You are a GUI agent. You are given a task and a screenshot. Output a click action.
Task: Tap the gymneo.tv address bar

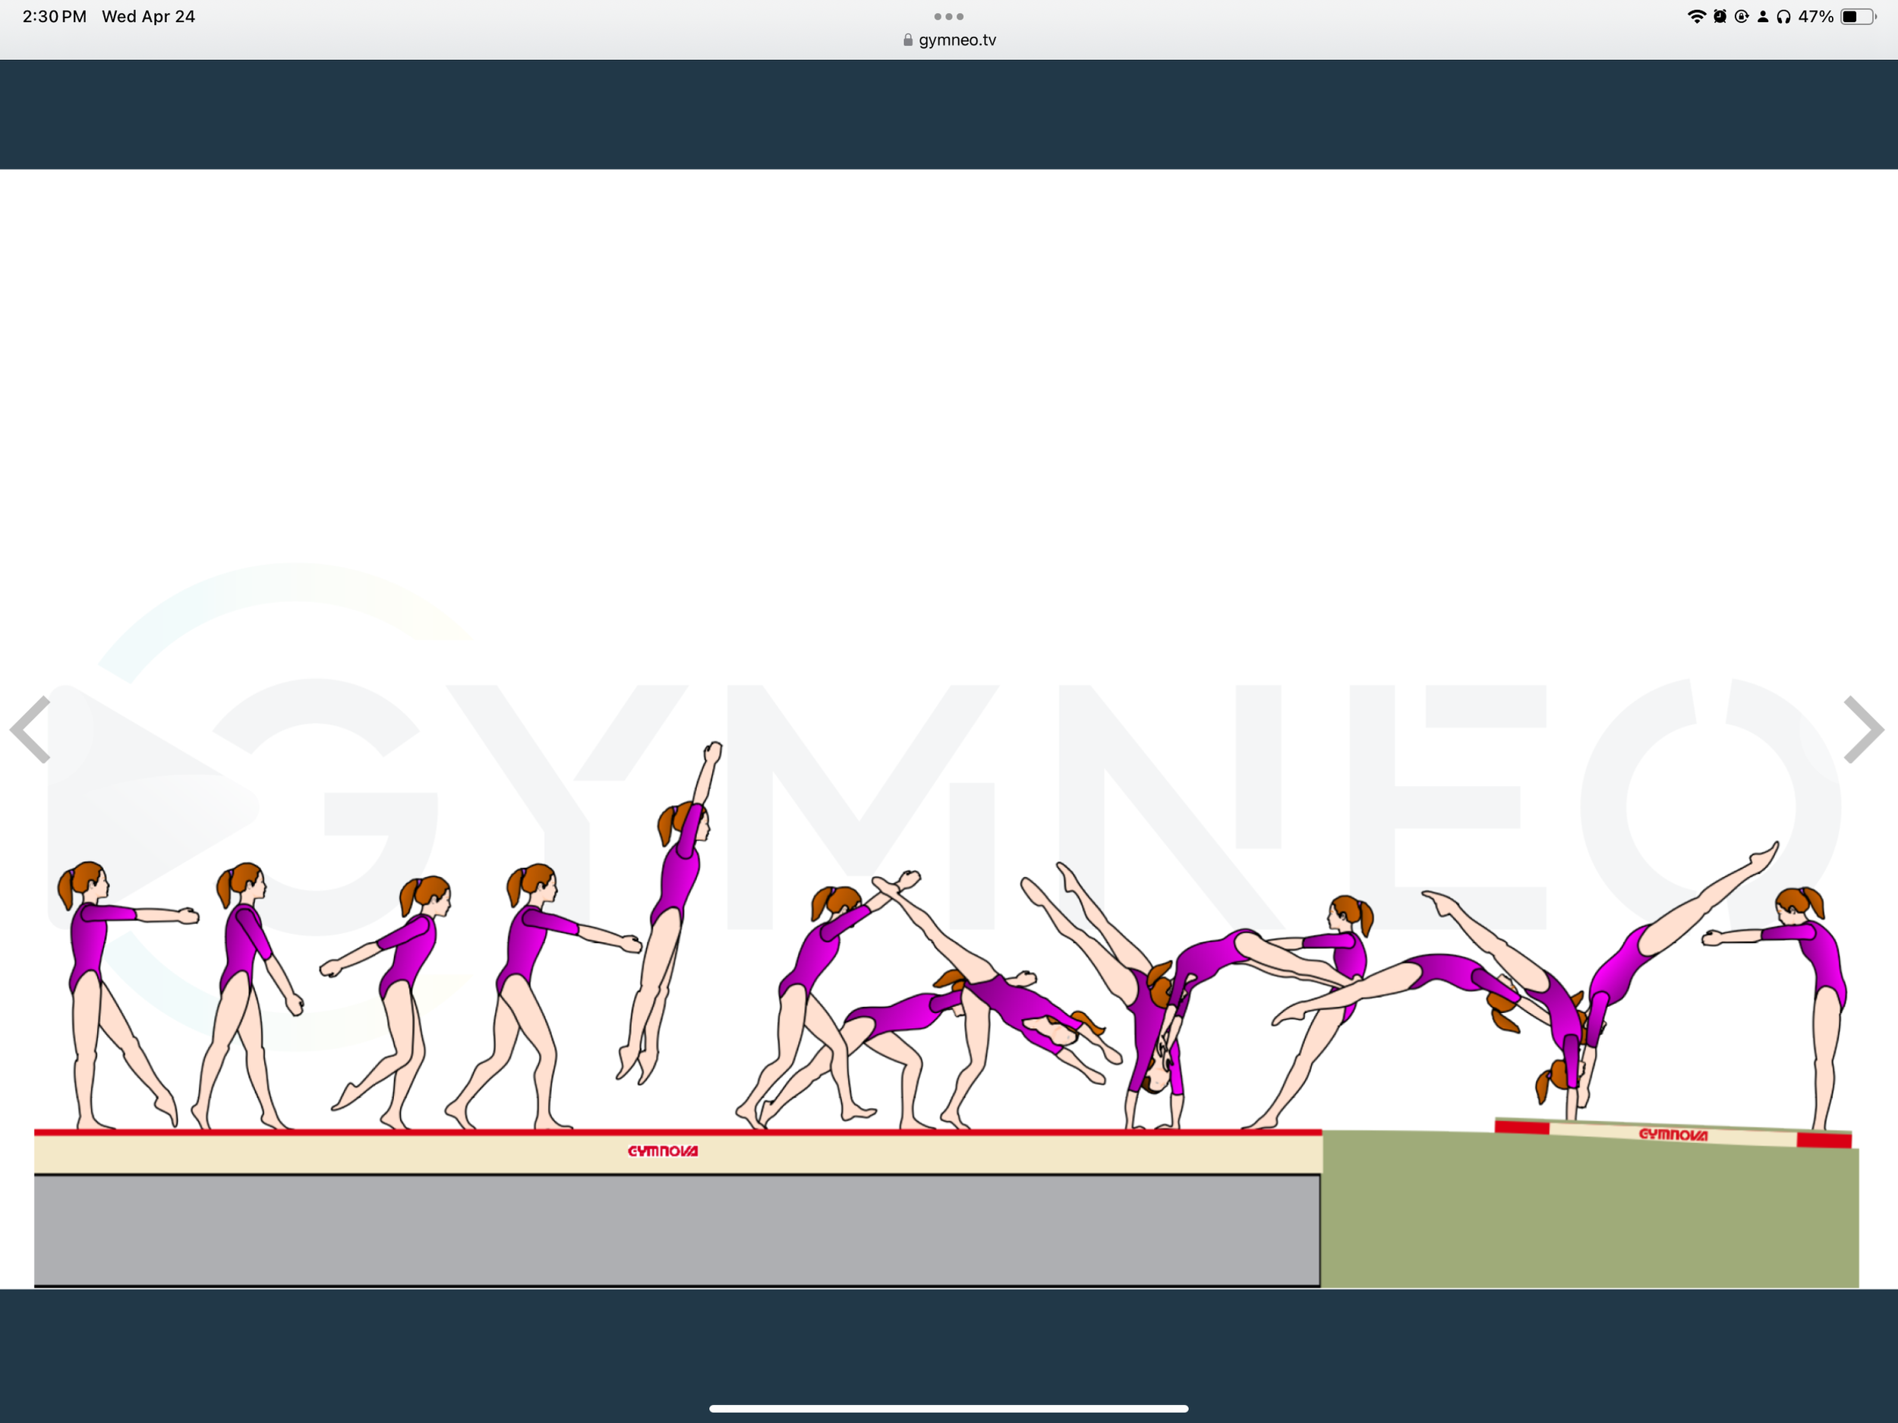(956, 40)
